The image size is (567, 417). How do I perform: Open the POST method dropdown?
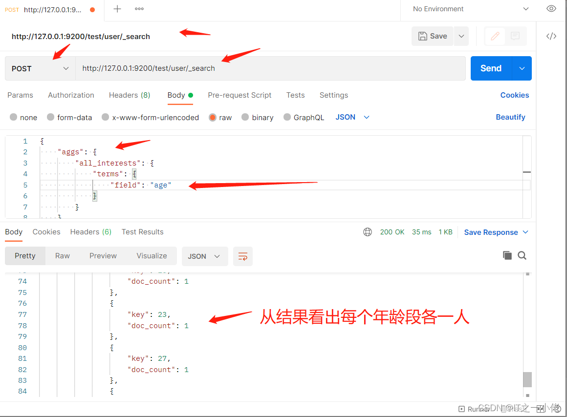(40, 68)
